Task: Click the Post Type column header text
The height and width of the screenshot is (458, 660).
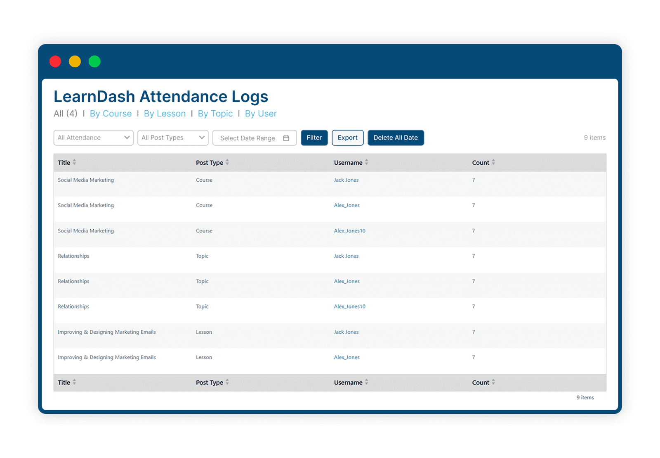Action: [x=210, y=163]
